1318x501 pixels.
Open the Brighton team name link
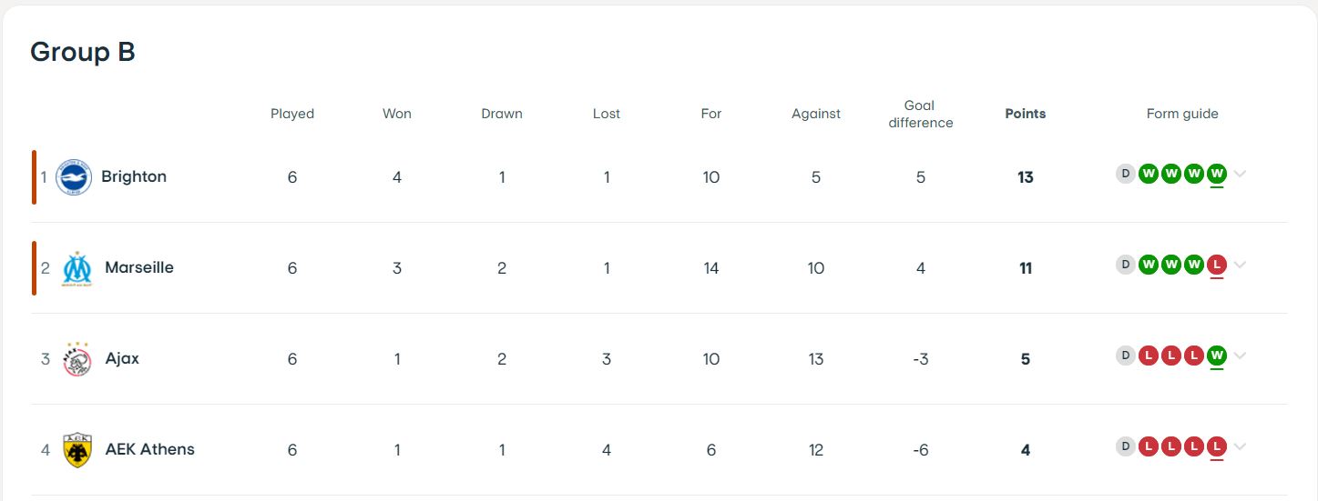pyautogui.click(x=134, y=176)
